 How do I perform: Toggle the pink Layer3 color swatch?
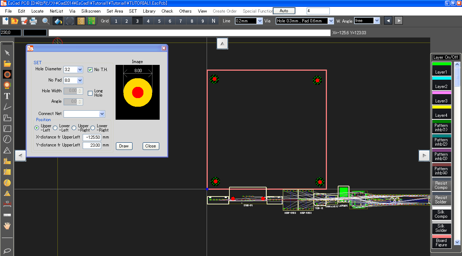click(441, 93)
